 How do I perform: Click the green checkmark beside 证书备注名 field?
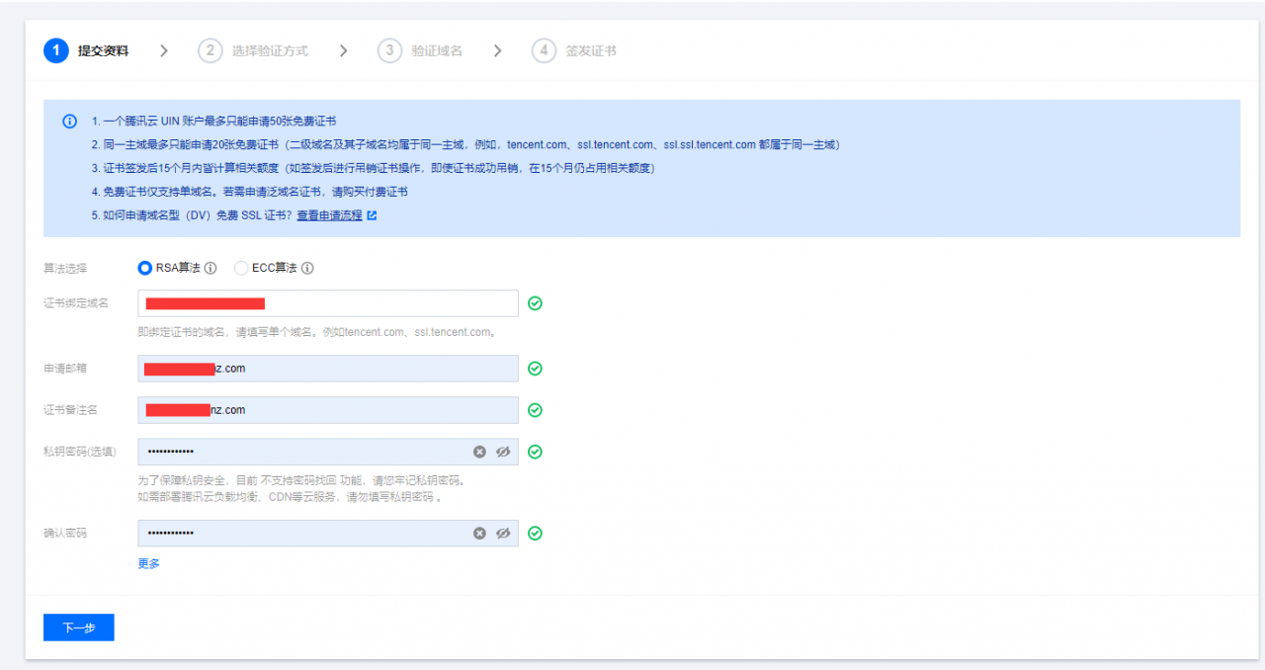point(535,409)
